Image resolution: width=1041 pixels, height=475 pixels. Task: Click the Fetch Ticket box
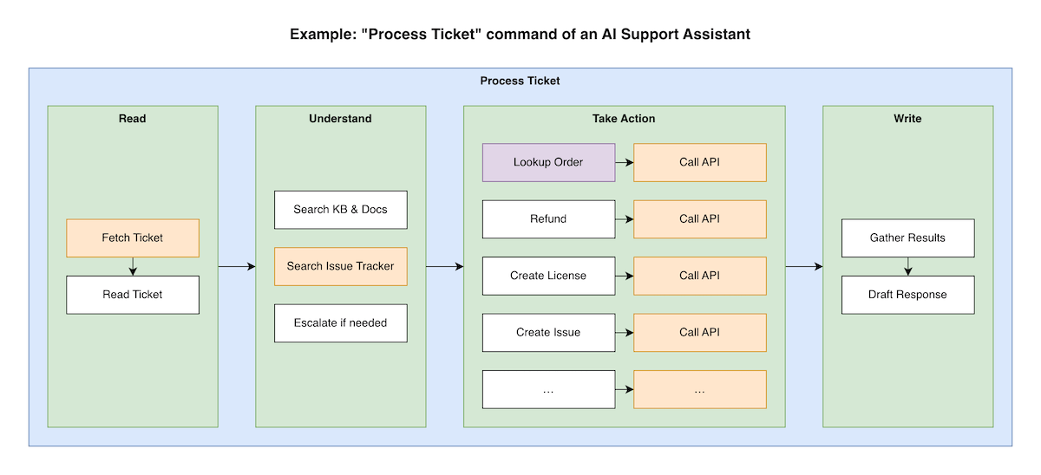(133, 237)
